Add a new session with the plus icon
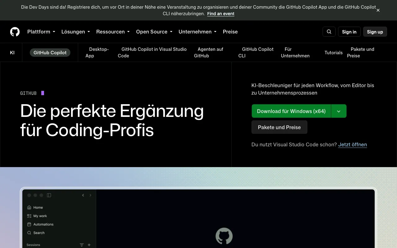Screen dimensions: 397x248 click(89, 245)
